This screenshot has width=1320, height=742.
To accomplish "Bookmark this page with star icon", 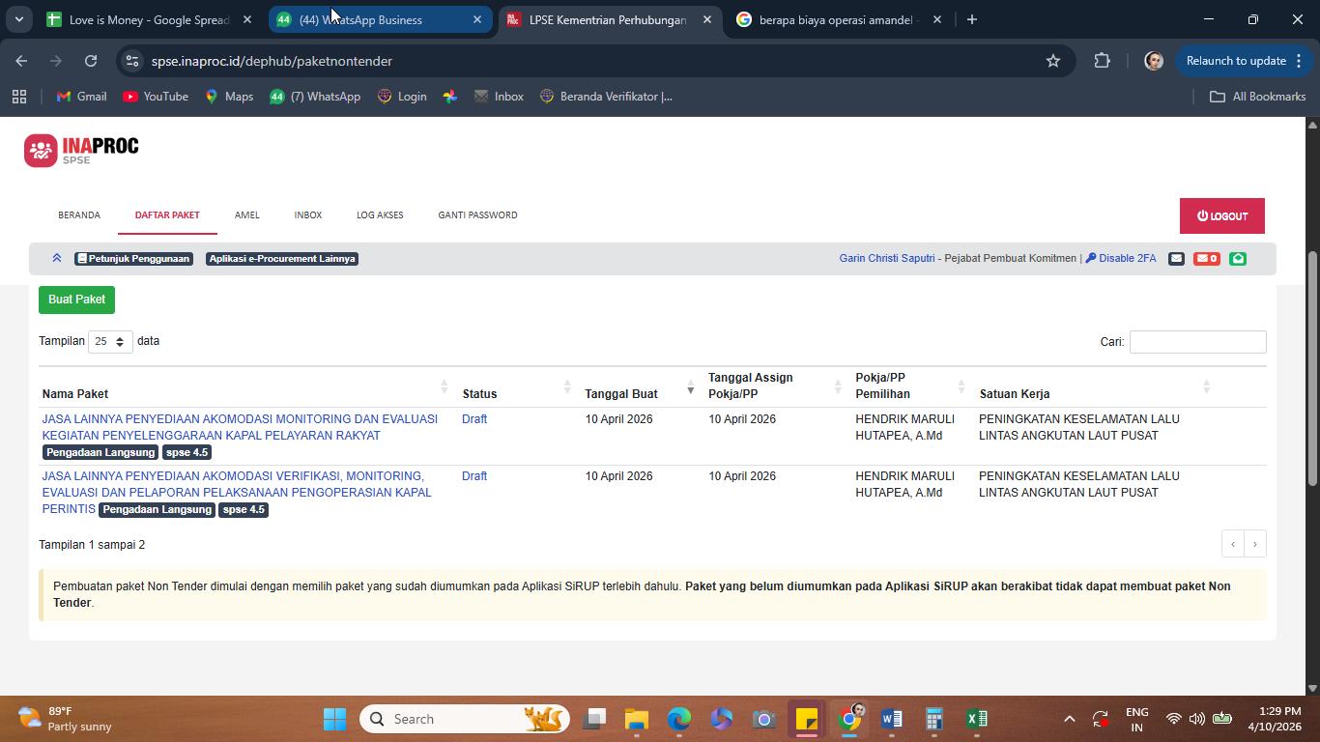I will click(x=1053, y=61).
